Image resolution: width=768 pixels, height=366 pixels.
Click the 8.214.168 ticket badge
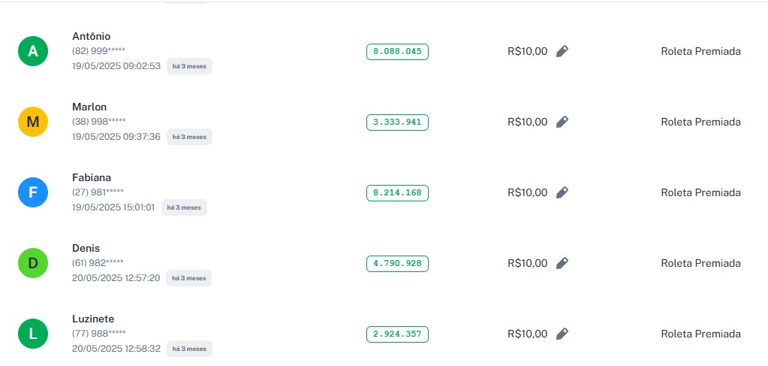pos(397,193)
